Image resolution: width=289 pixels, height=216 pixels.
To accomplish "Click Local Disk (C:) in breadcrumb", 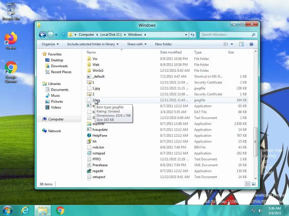I will click(x=111, y=35).
